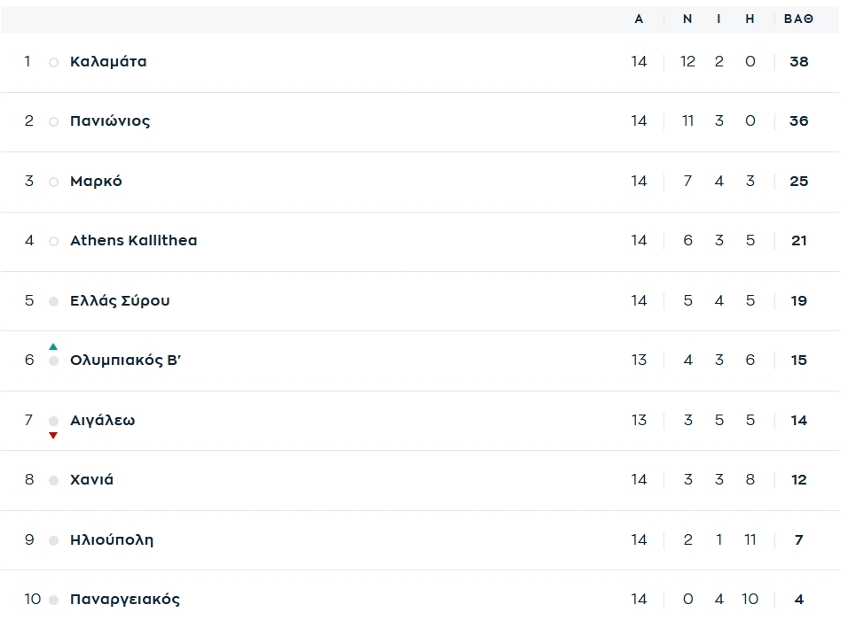Click Πανιώνιος points value 36
This screenshot has width=856, height=628.
[x=798, y=121]
